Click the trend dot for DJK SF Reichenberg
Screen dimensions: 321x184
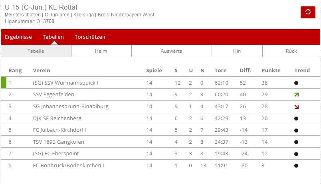coord(296,119)
